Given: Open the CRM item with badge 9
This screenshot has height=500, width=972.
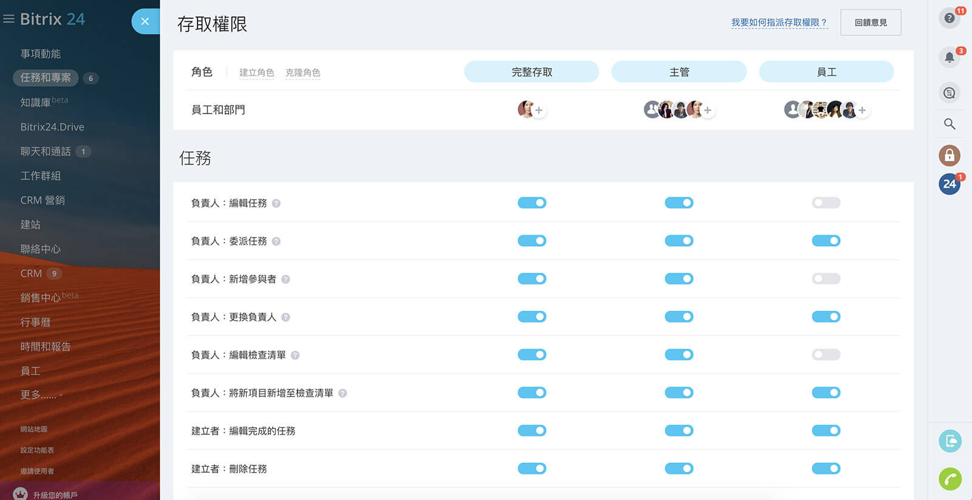Looking at the screenshot, I should pyautogui.click(x=31, y=273).
